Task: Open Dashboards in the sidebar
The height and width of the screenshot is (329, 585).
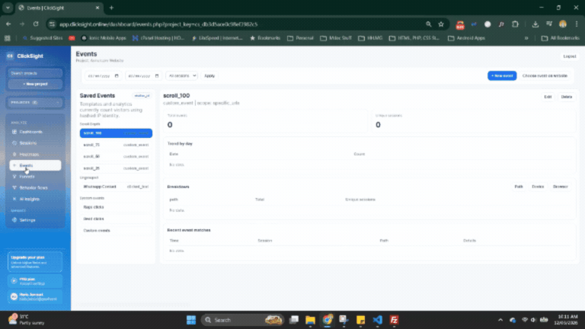Action: click(30, 132)
